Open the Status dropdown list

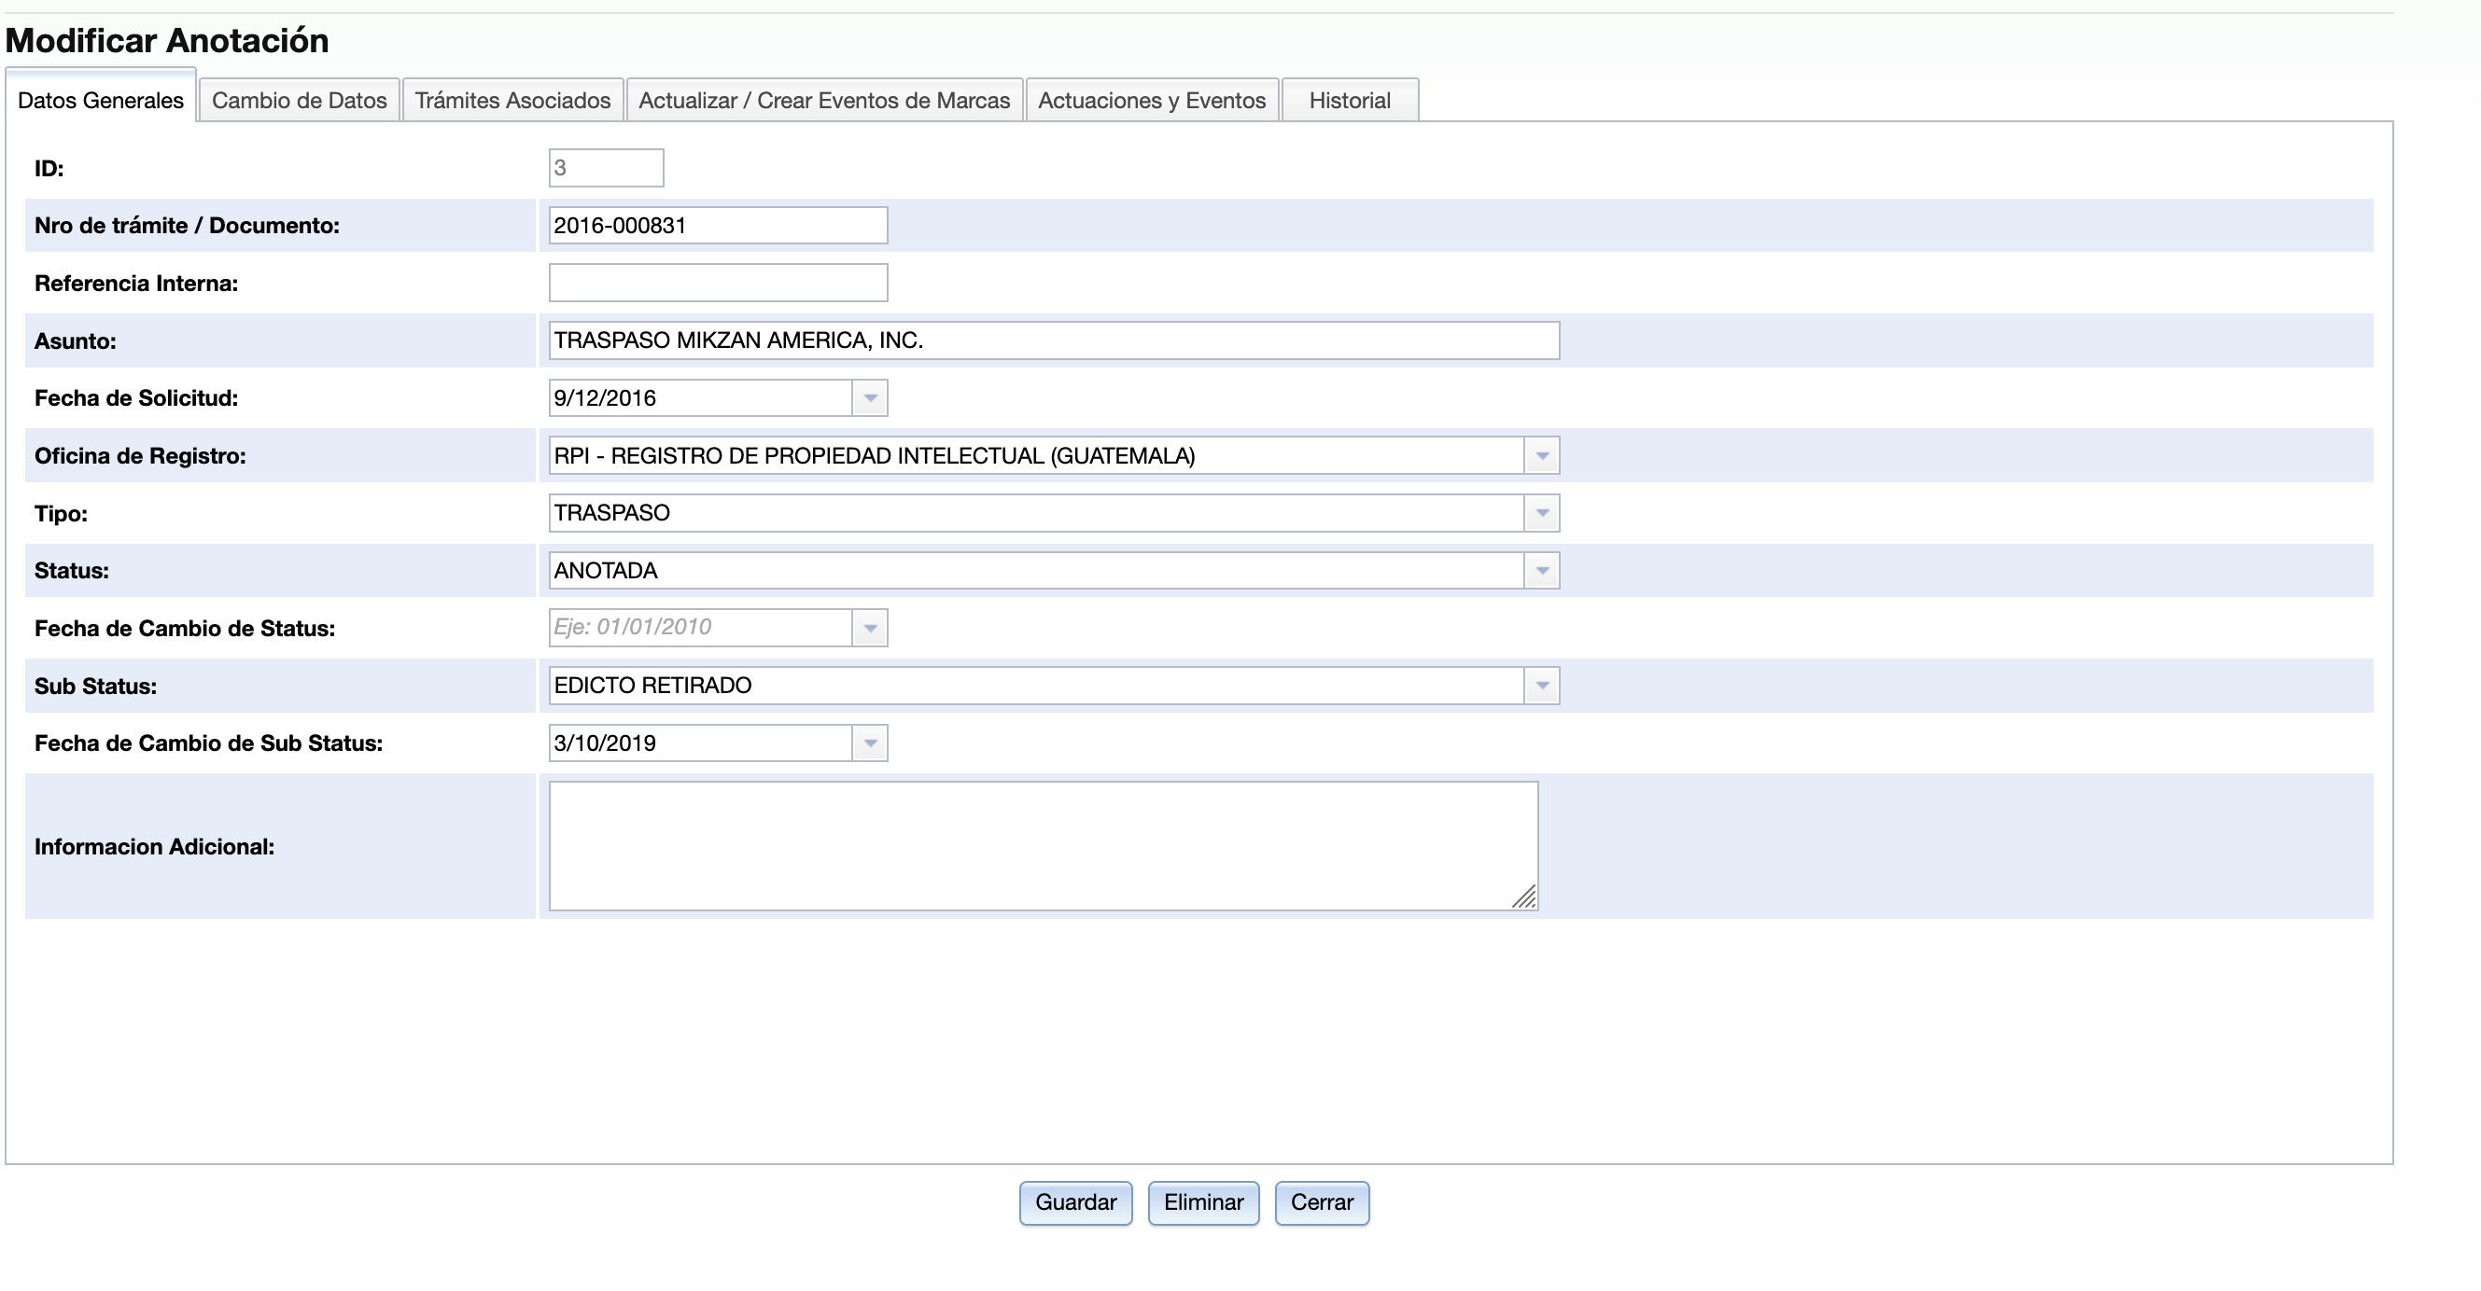pyautogui.click(x=1541, y=571)
